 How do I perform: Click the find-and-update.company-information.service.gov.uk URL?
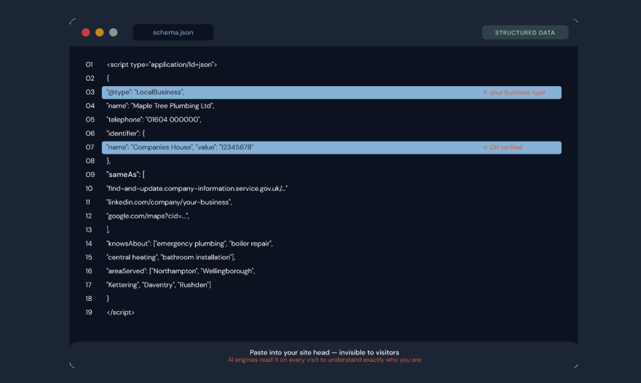pos(197,188)
